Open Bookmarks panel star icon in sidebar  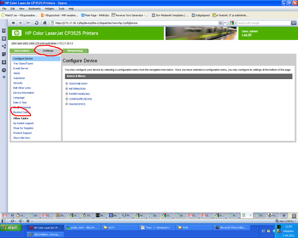click(x=4, y=31)
